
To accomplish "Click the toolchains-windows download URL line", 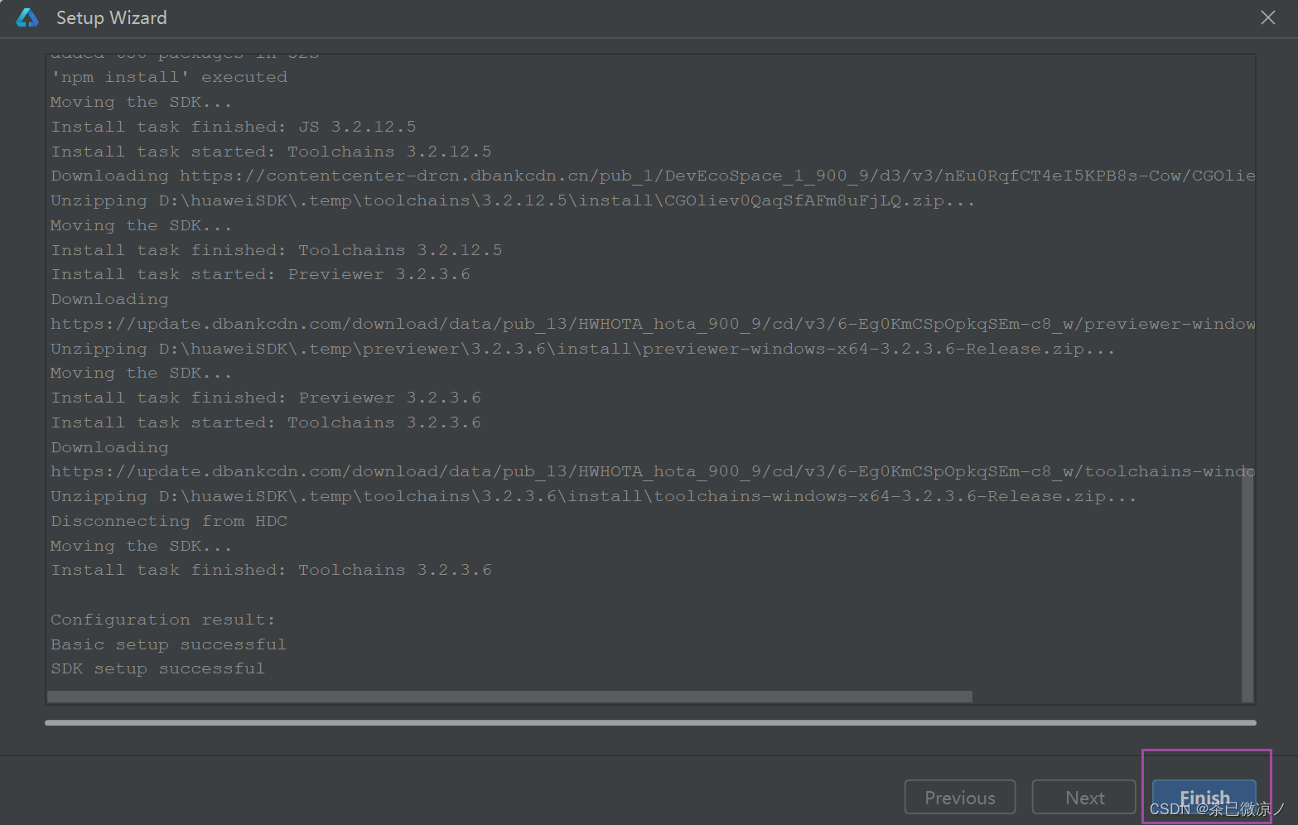I will (653, 471).
